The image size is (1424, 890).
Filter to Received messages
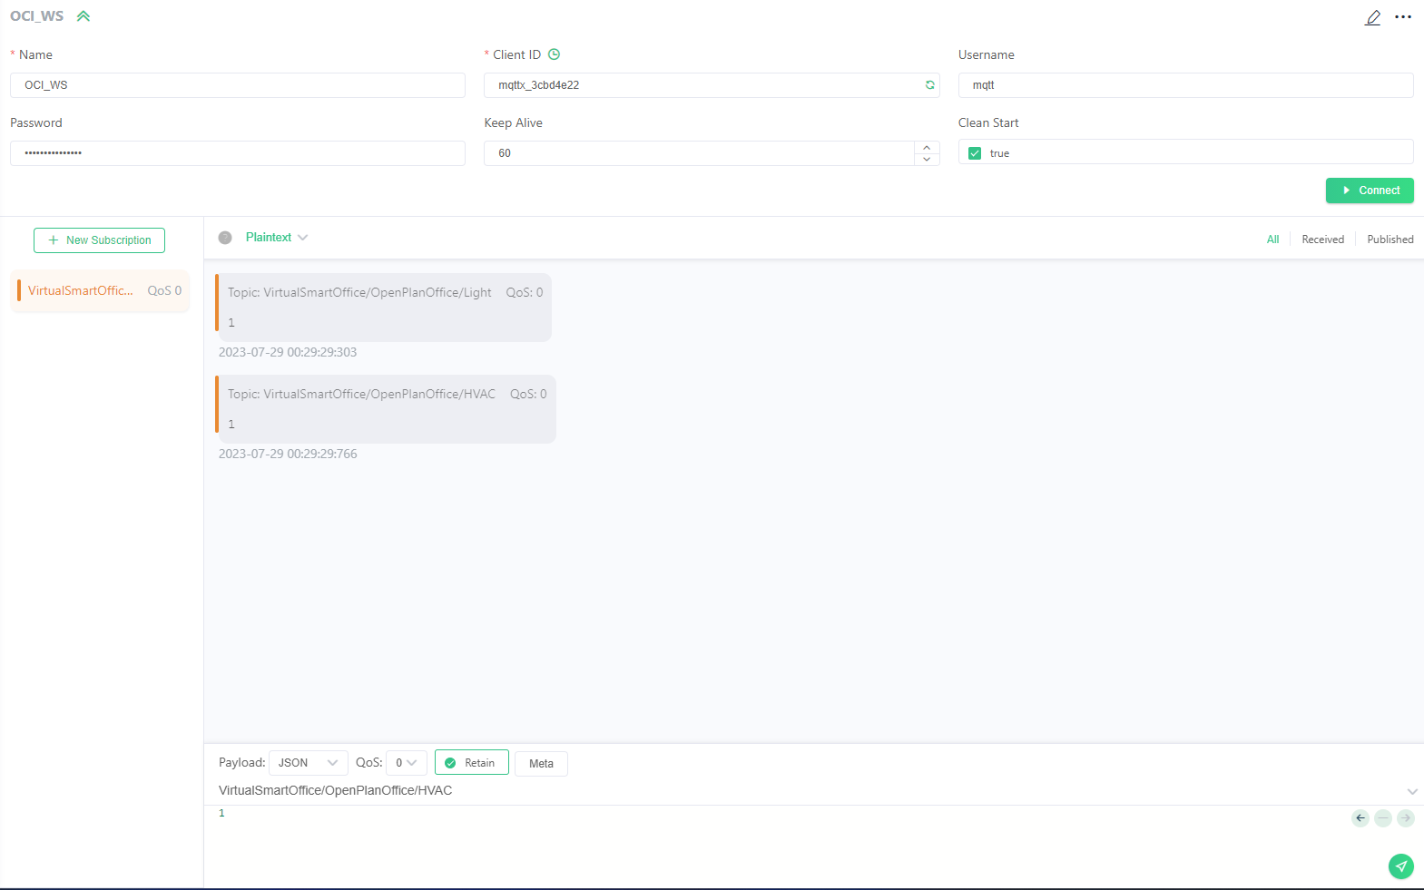click(x=1322, y=240)
